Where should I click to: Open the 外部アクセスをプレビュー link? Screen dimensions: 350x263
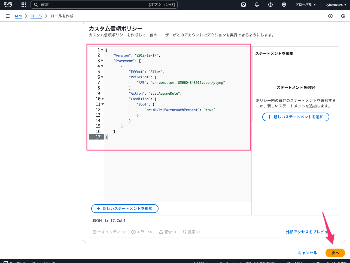click(x=308, y=232)
